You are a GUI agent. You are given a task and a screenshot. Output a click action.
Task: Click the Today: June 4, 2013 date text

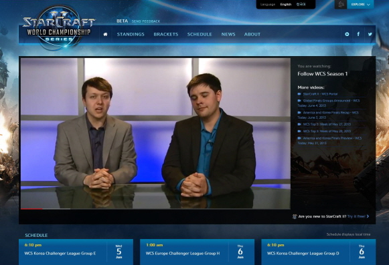point(312,105)
